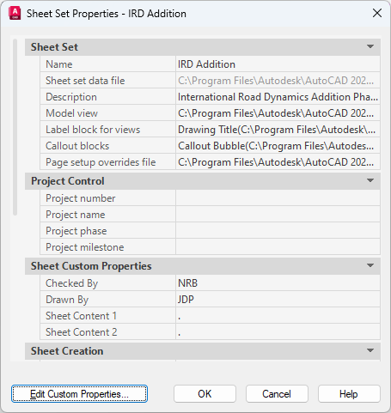Click the AutoCAD app icon in title bar

(x=15, y=14)
